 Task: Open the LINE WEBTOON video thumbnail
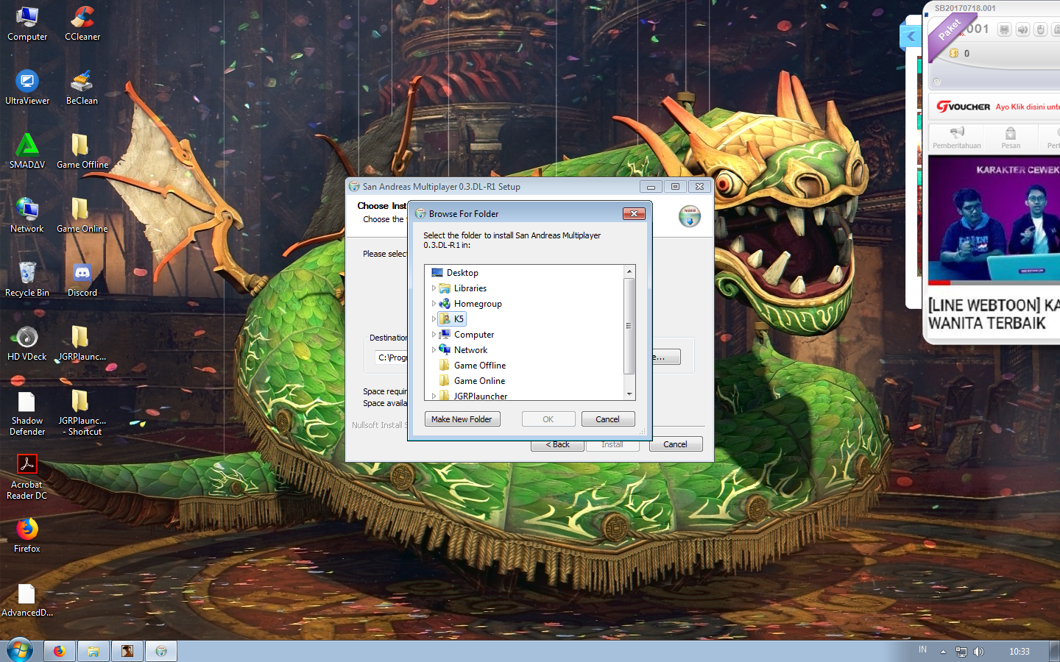click(994, 220)
